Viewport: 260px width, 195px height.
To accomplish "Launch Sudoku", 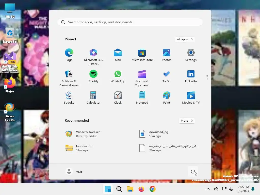I will pyautogui.click(x=69, y=98).
